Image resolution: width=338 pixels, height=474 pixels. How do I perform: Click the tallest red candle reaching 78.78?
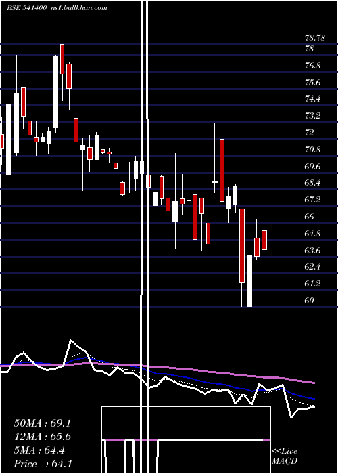[62, 60]
